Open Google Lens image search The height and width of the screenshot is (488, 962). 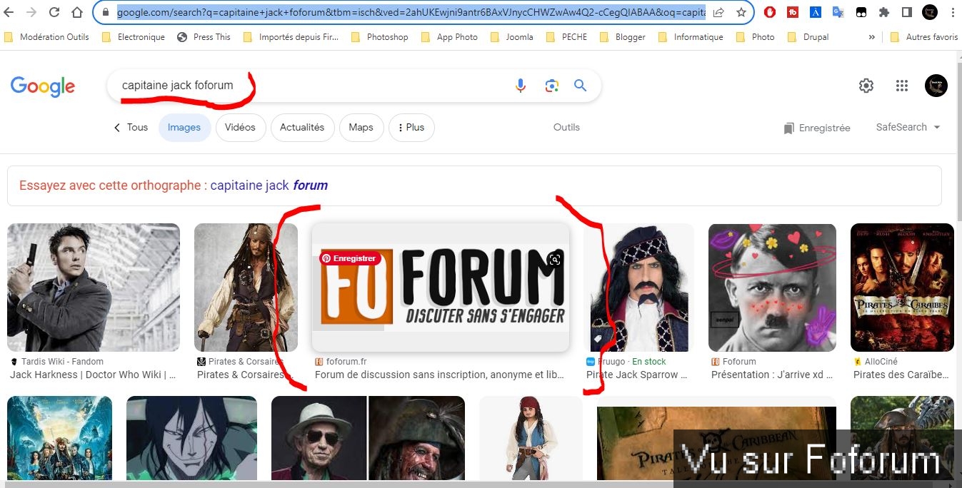551,86
